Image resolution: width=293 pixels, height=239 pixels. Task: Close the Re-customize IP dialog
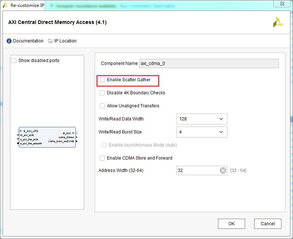tap(282, 4)
